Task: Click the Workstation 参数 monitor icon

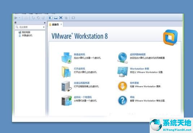Action: click(122, 72)
